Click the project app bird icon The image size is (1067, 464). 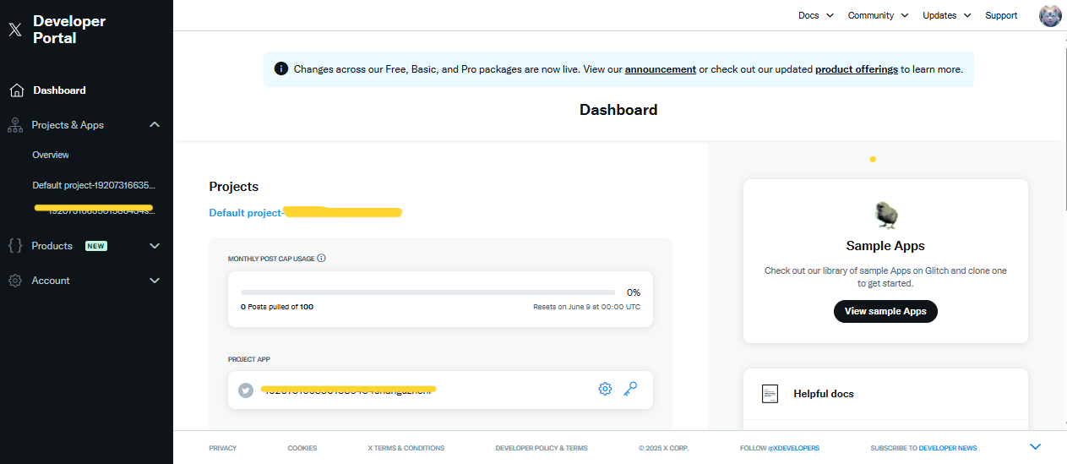(246, 390)
